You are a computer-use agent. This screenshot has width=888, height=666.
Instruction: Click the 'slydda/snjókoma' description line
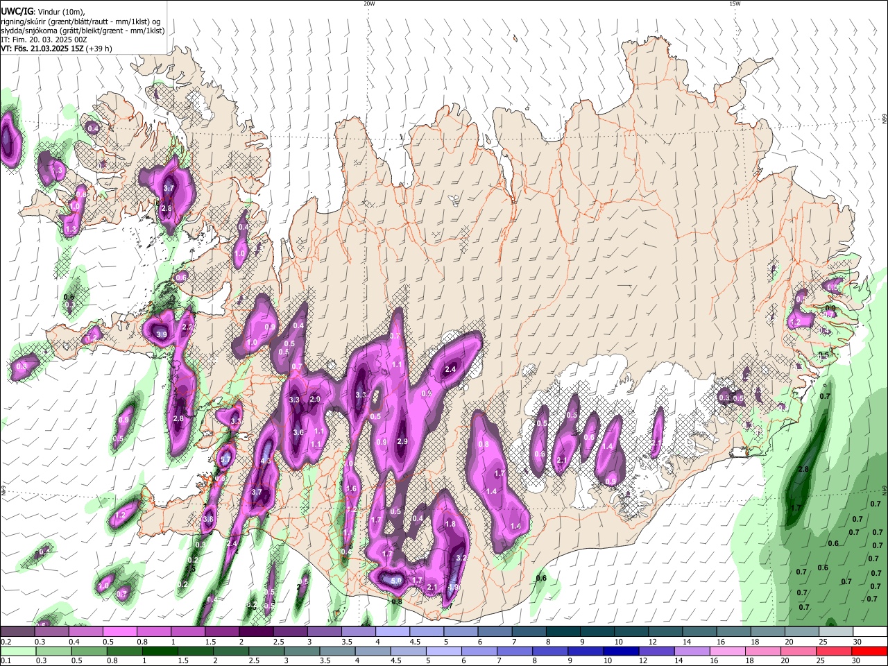click(x=83, y=31)
